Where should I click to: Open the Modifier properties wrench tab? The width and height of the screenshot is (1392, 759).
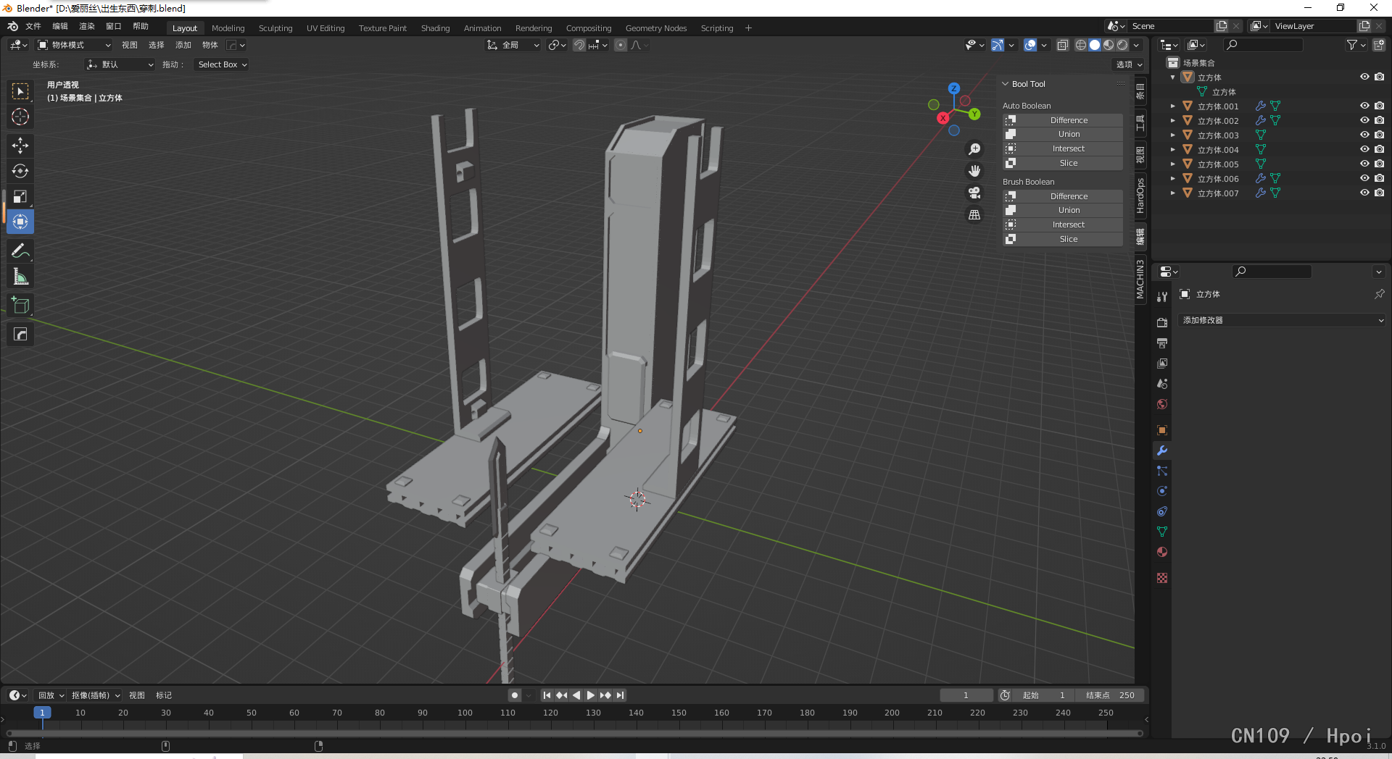(x=1162, y=450)
